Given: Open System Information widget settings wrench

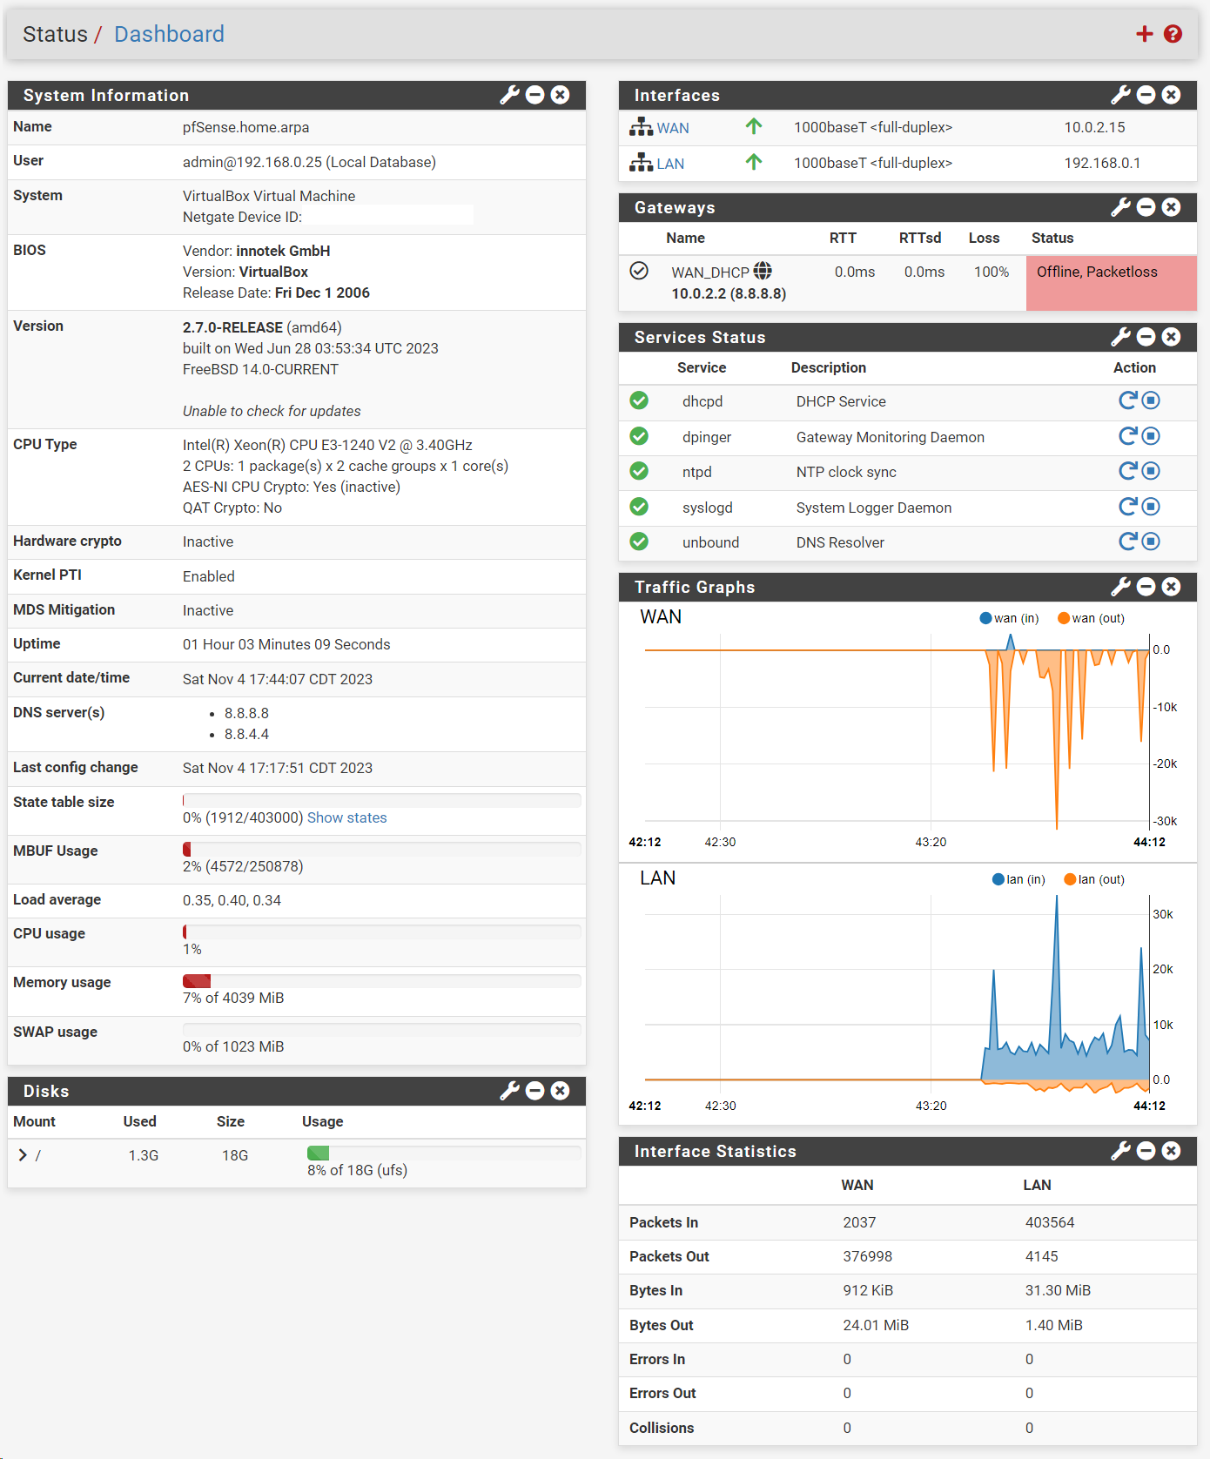Looking at the screenshot, I should [x=510, y=95].
